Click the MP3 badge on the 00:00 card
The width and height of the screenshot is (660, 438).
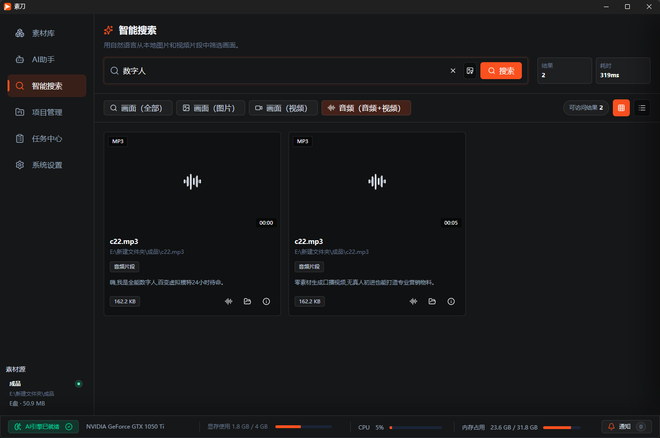click(x=118, y=141)
